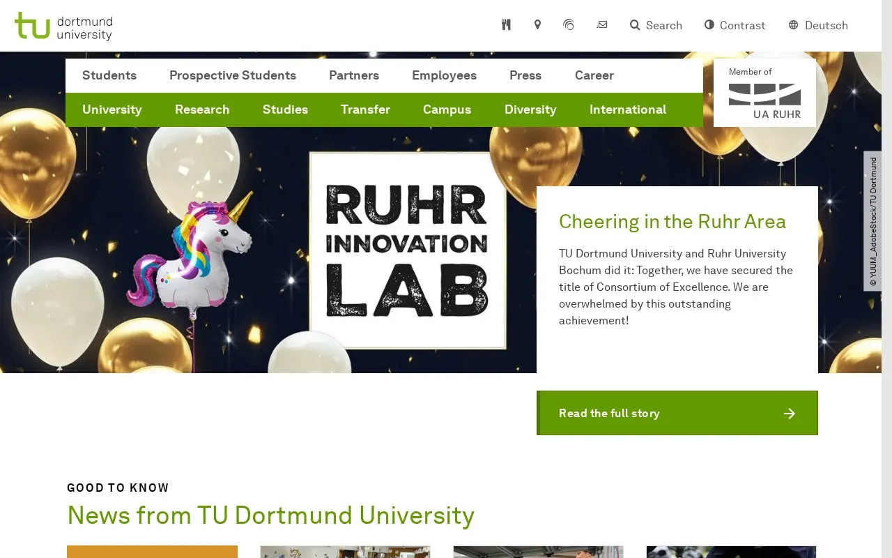The image size is (892, 558).
Task: Click the half-circle Contrast icon
Action: pyautogui.click(x=709, y=24)
